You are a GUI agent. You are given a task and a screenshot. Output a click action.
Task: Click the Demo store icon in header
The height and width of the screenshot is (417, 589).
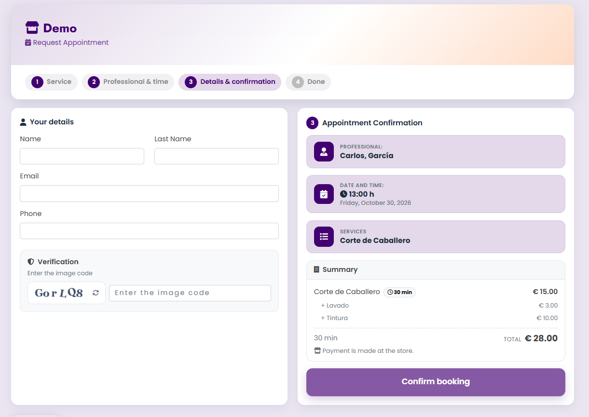[x=32, y=28]
